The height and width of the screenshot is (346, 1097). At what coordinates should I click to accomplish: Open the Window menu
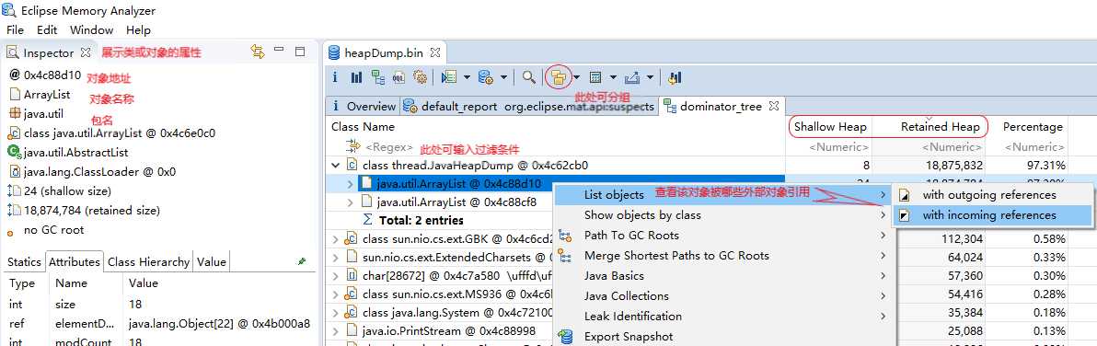(x=92, y=30)
